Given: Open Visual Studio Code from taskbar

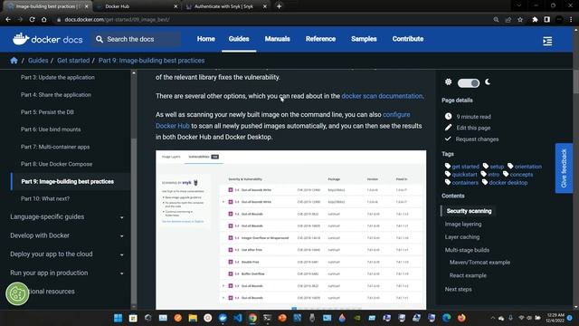Looking at the screenshot, I should [238, 318].
